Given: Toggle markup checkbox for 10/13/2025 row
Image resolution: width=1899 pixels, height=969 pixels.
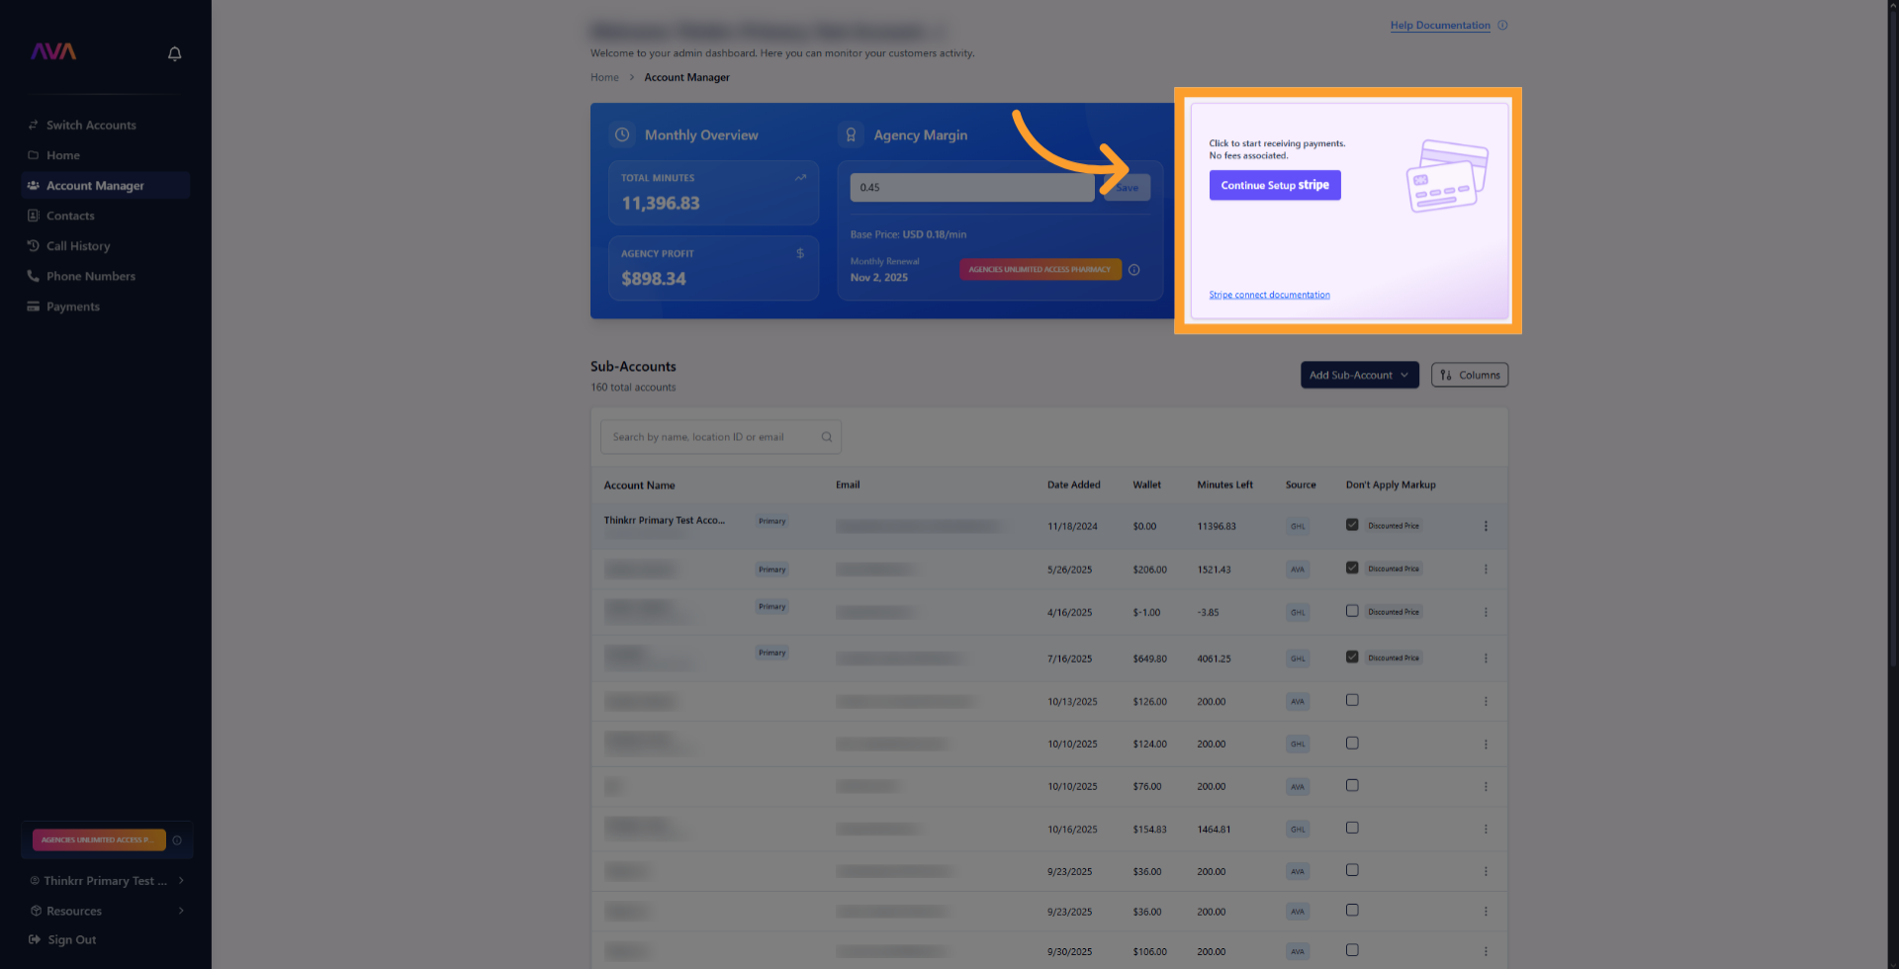Looking at the screenshot, I should coord(1352,700).
